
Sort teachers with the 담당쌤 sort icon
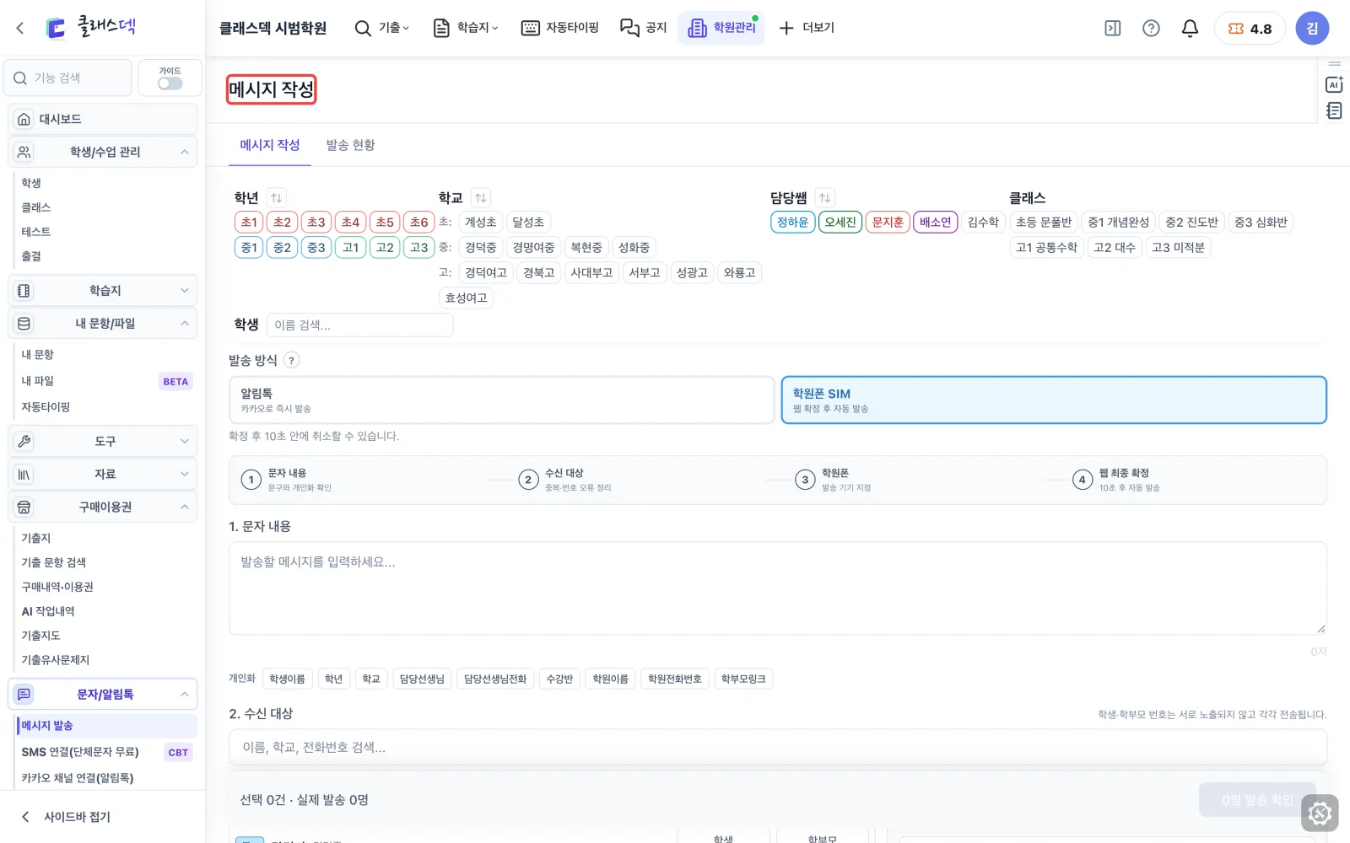click(x=825, y=198)
